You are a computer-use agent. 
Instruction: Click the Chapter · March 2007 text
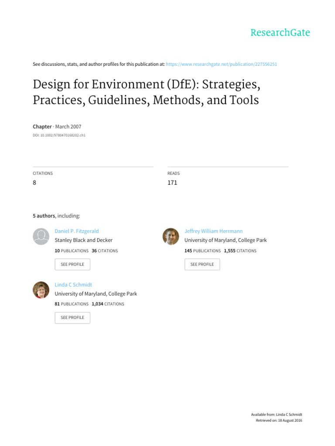[57, 127]
